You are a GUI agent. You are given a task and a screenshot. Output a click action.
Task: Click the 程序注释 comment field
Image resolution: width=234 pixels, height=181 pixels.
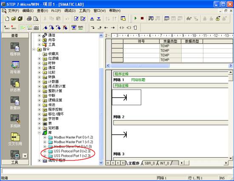(x=171, y=74)
